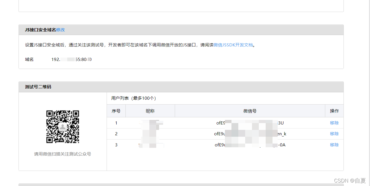This screenshot has width=370, height=186.
Task: Click the WeChat ID ending with -0A
Action: click(x=250, y=145)
